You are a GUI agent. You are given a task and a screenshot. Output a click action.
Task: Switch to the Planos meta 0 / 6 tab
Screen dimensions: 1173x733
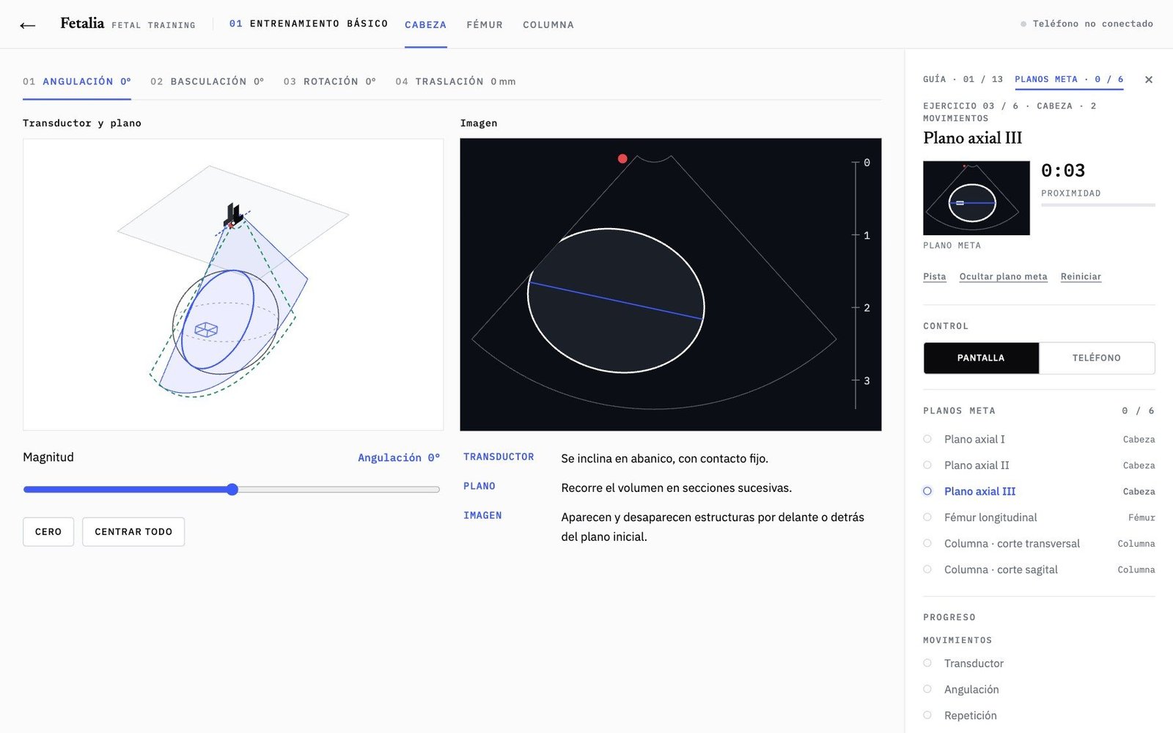point(1069,79)
